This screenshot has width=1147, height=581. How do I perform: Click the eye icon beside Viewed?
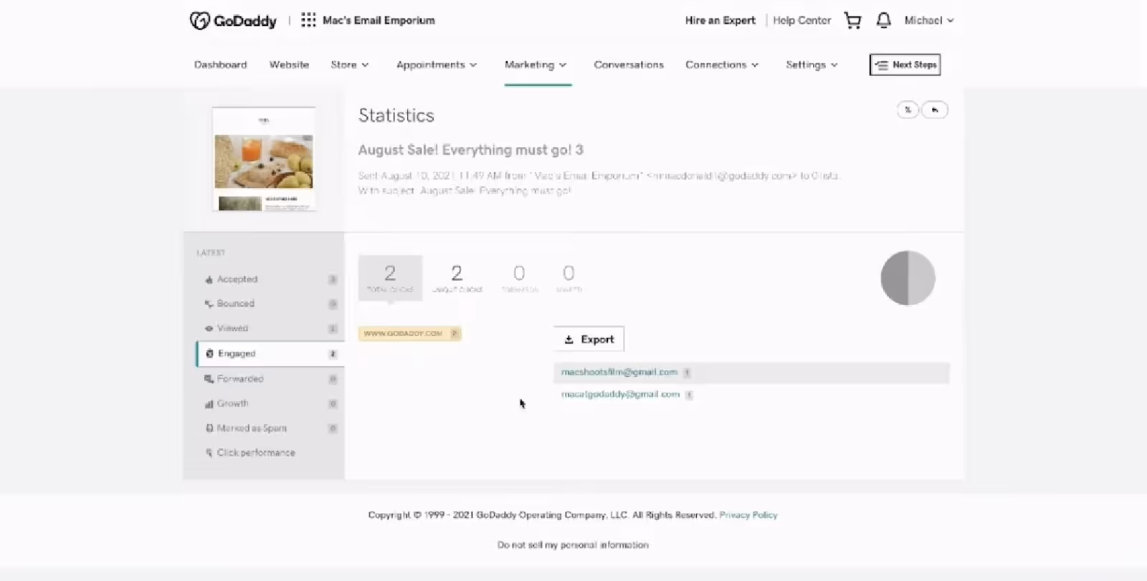point(209,328)
